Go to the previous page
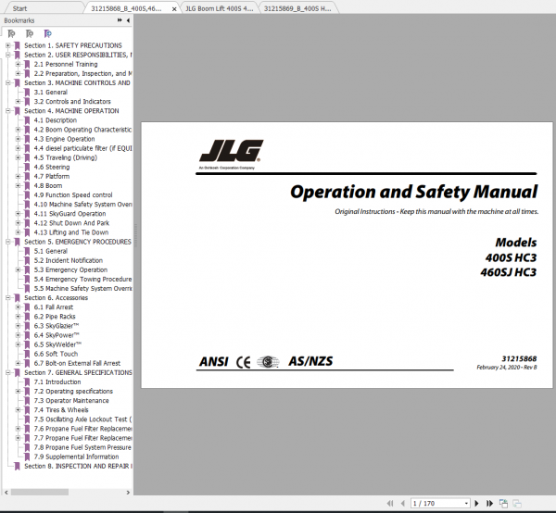Image resolution: width=556 pixels, height=513 pixels. tap(402, 503)
